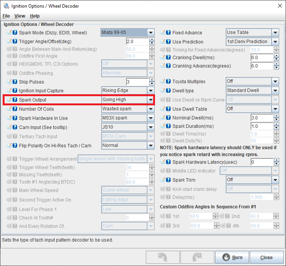This screenshot has height=266, width=286.
Task: Click Nominal Dwell value field
Action: (x=262, y=118)
